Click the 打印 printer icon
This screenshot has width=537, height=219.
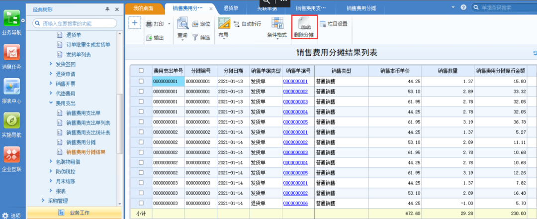point(149,24)
